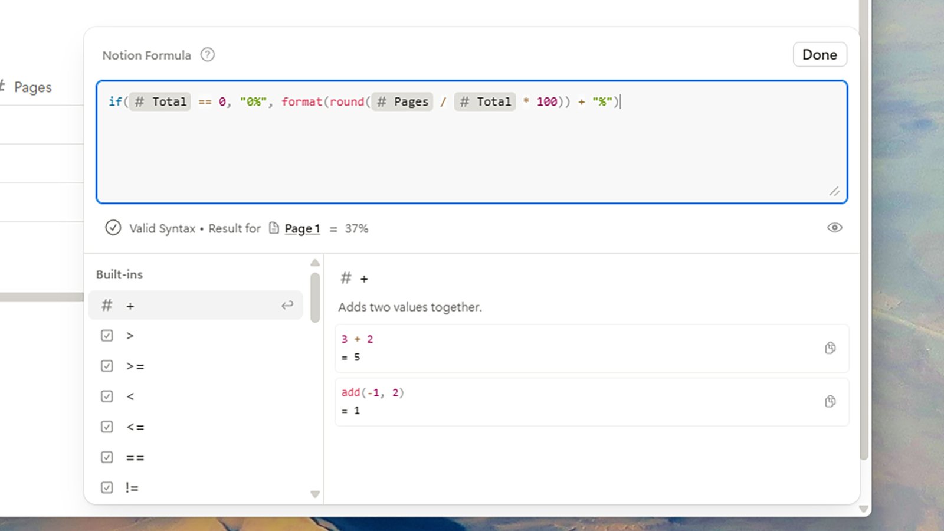Image resolution: width=944 pixels, height=531 pixels.
Task: Click the '37%' result value
Action: tap(356, 228)
